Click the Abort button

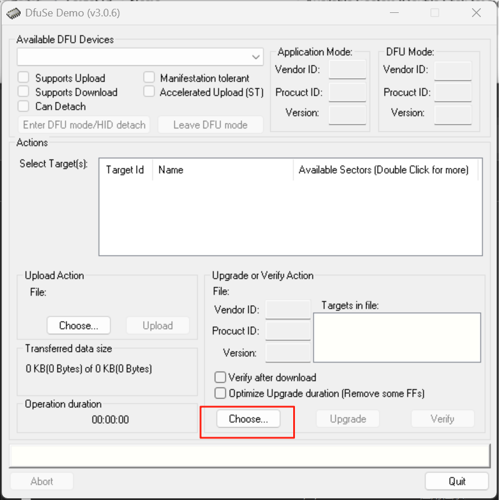(41, 481)
